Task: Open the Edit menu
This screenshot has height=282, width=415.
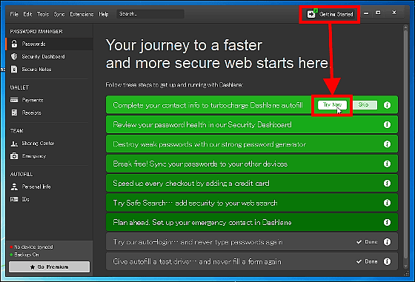Action: [27, 14]
